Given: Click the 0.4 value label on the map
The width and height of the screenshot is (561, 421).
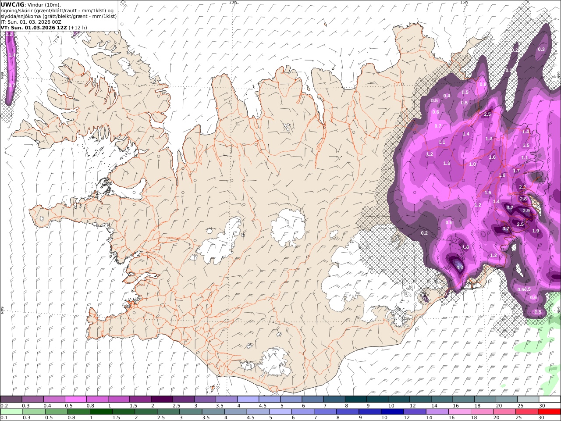Looking at the screenshot, I should [447, 96].
